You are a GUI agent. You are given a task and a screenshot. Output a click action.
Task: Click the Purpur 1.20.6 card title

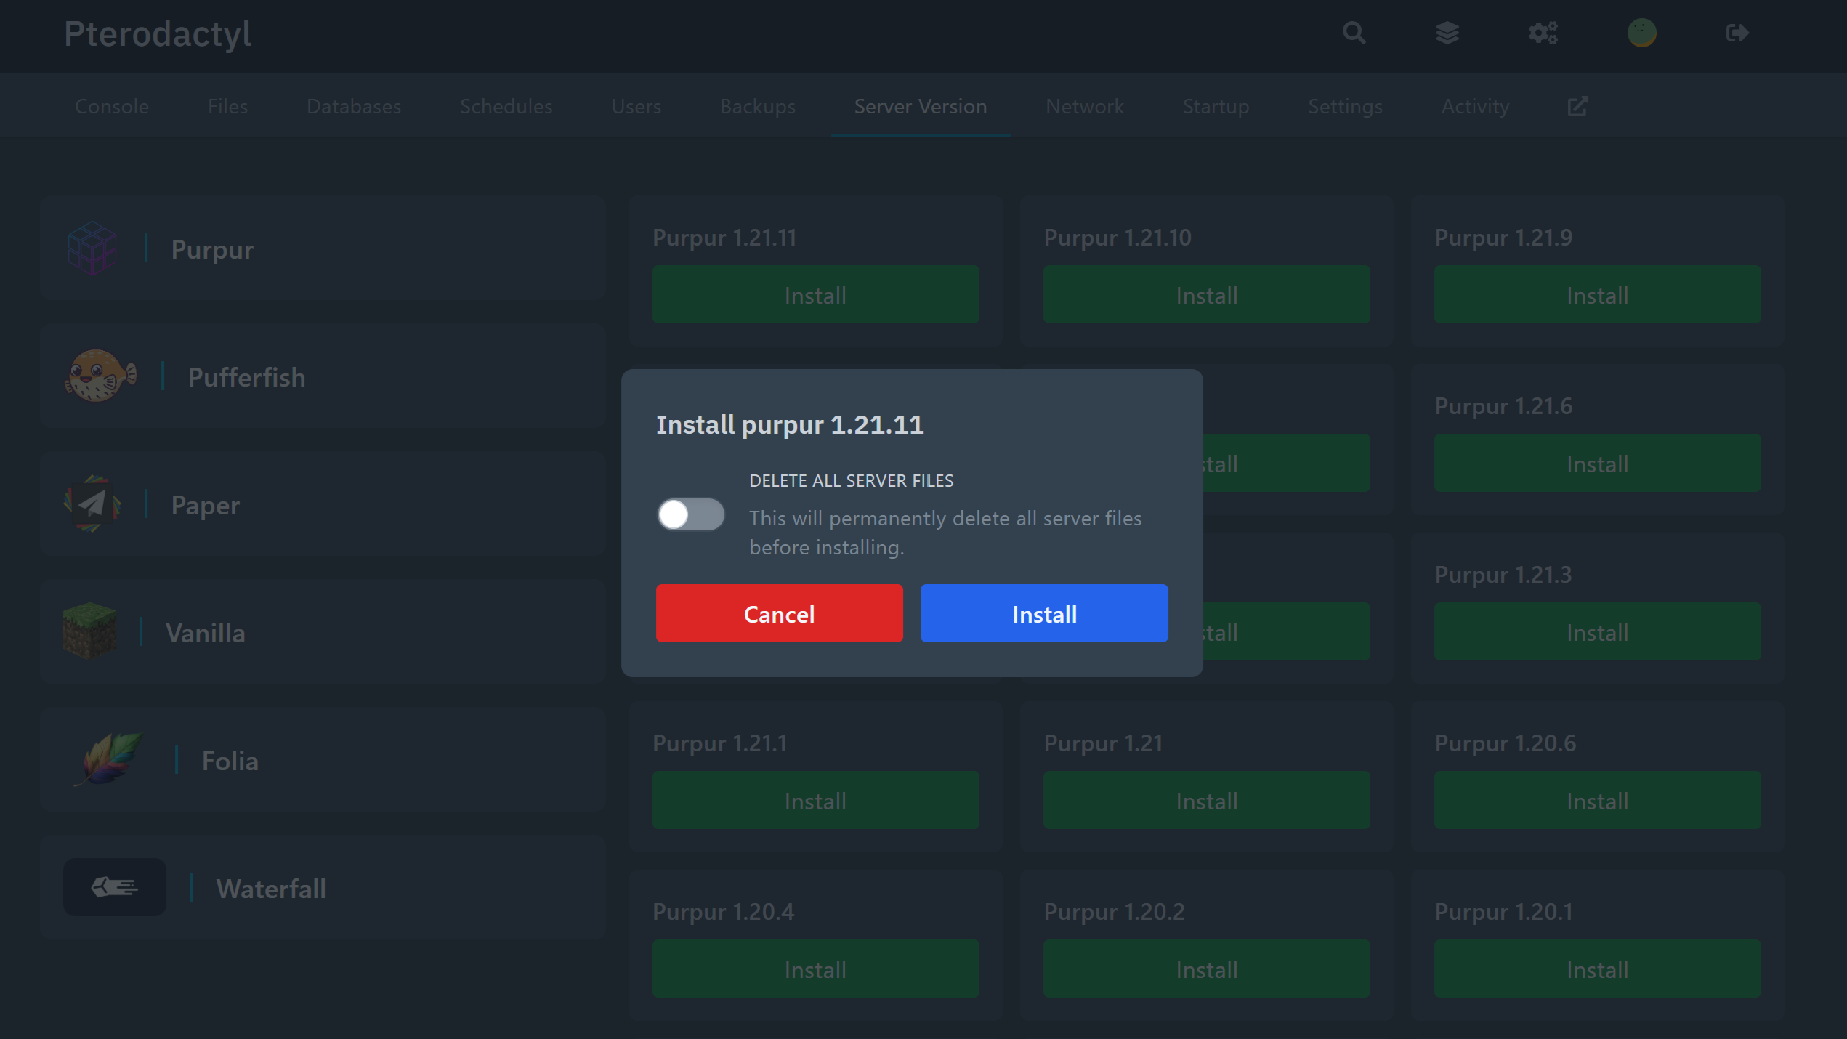(1506, 743)
